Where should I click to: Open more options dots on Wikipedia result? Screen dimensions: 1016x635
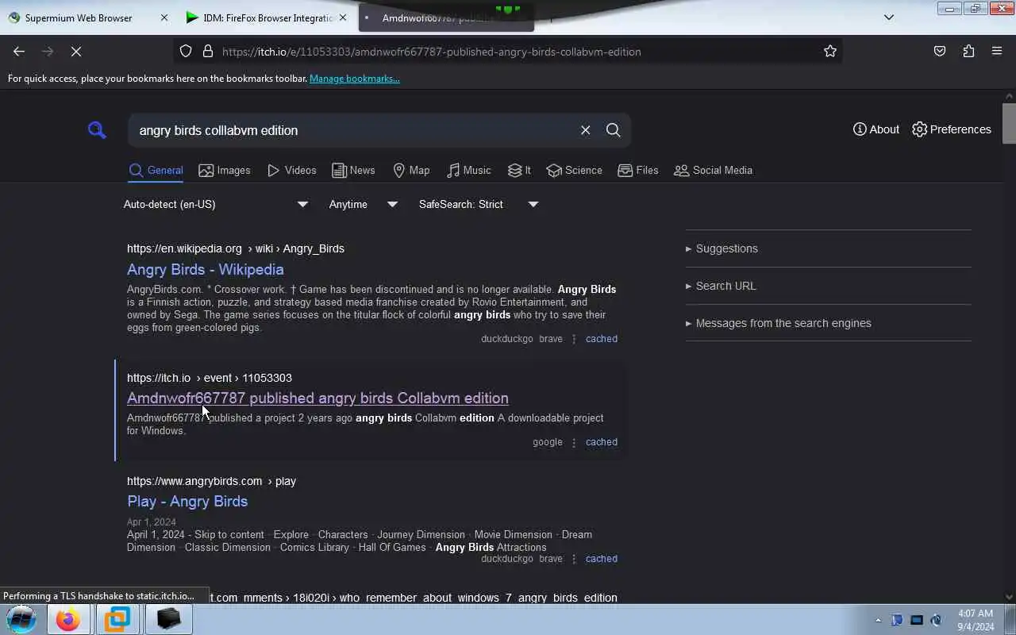(x=574, y=339)
